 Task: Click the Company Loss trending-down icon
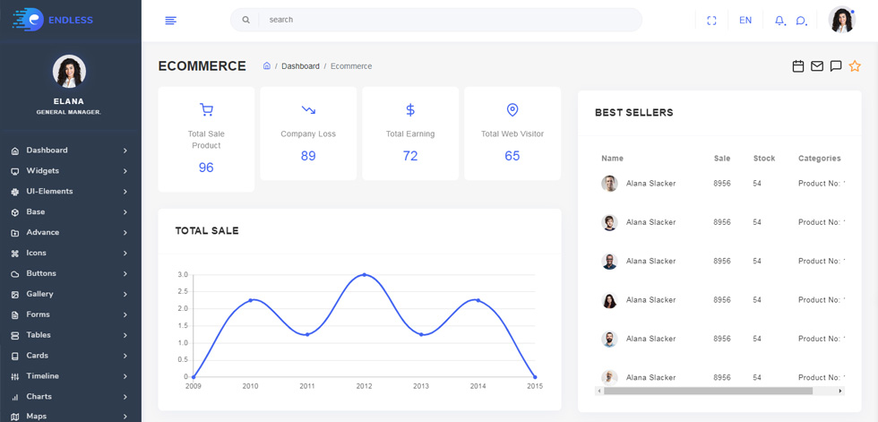click(x=308, y=109)
